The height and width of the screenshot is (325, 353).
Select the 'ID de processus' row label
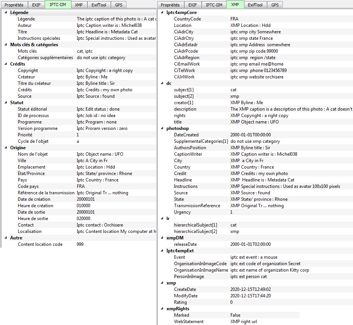(33, 116)
